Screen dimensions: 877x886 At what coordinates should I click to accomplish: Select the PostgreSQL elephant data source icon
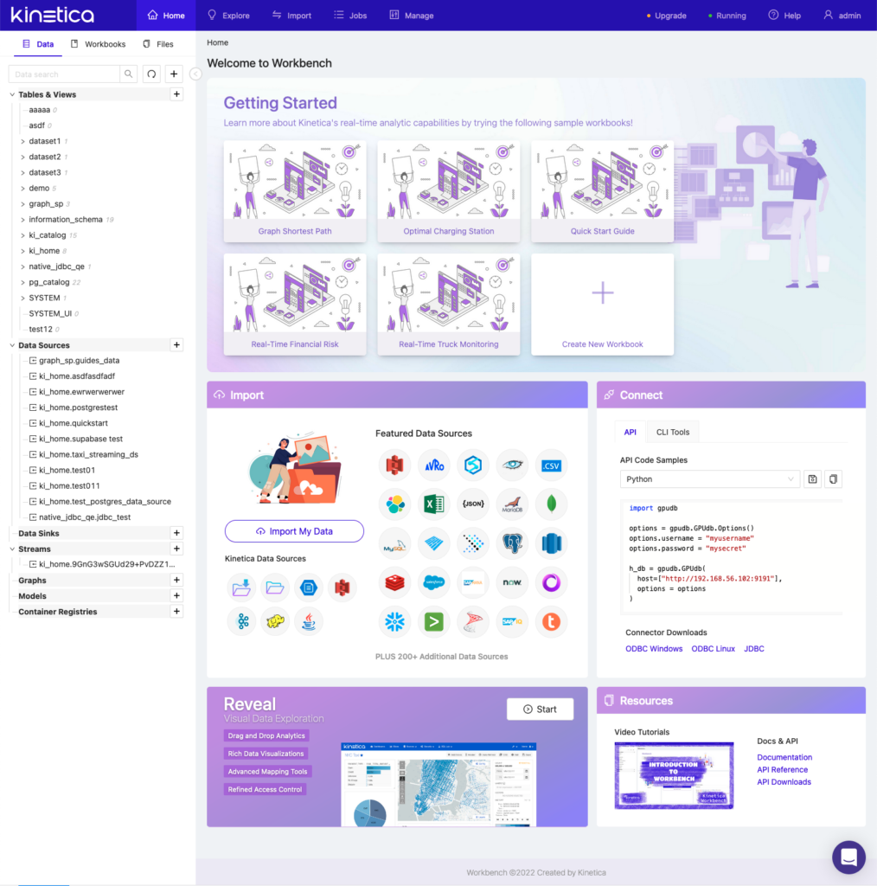tap(512, 543)
